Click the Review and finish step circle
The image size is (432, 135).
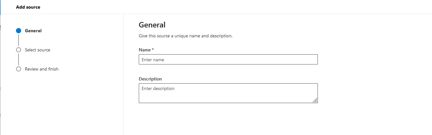[19, 69]
